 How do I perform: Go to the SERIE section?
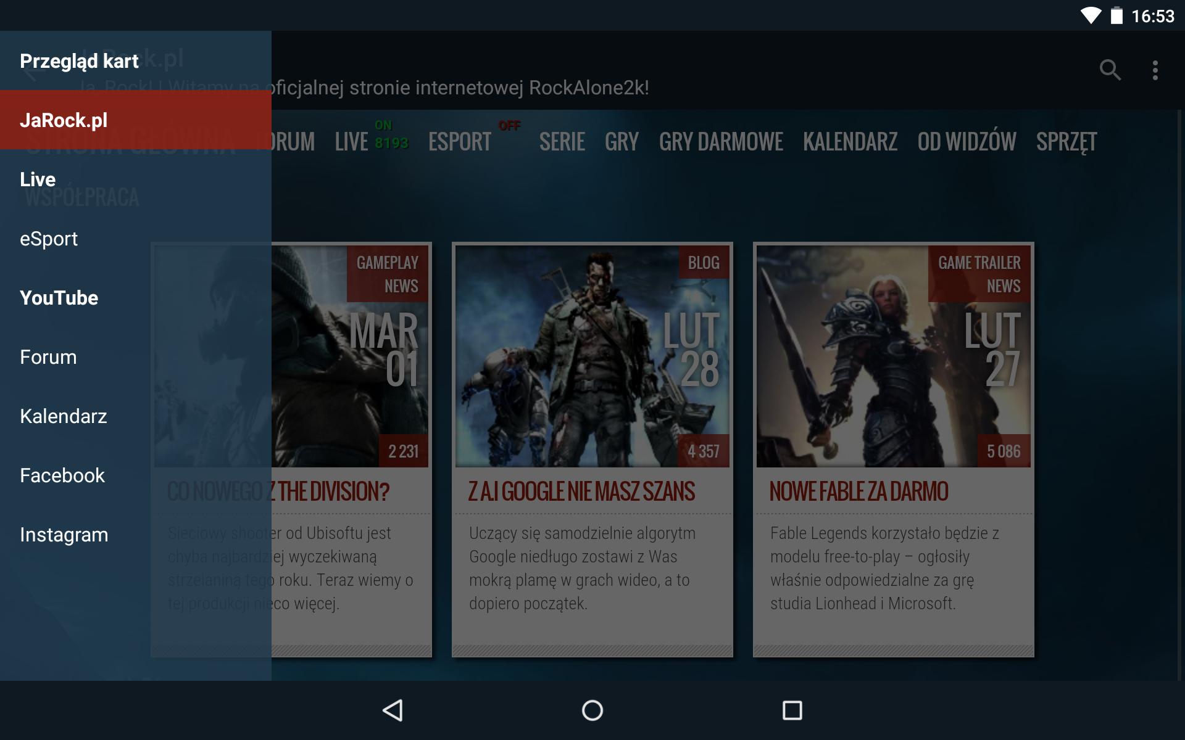click(562, 142)
